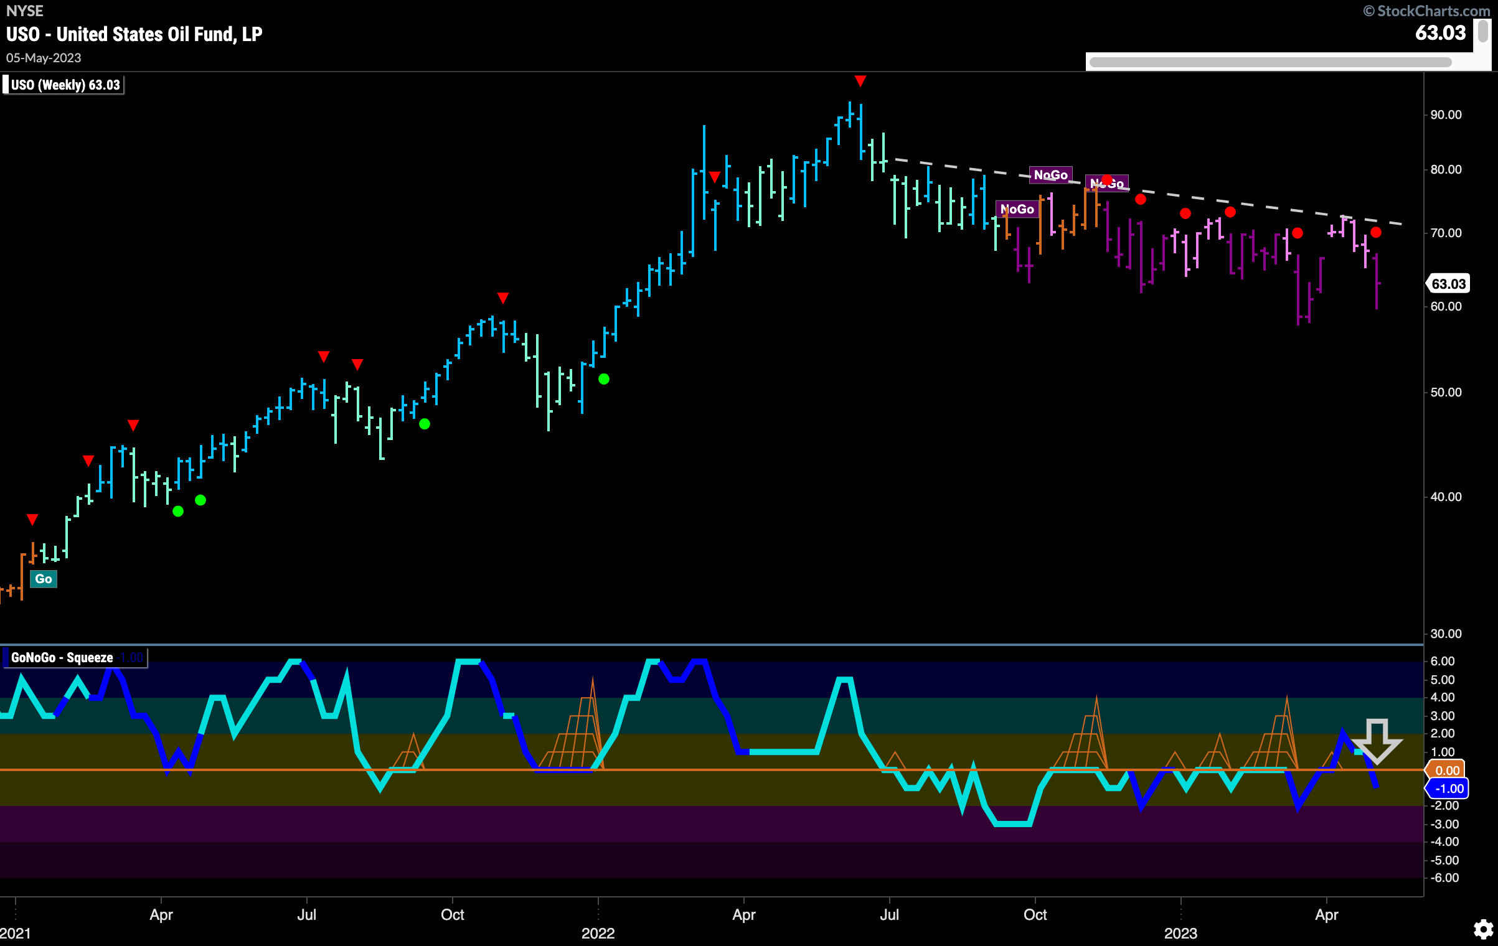Viewport: 1498px width, 946px height.
Task: Click the orange 0.00 oscillator value tag
Action: tap(1446, 770)
